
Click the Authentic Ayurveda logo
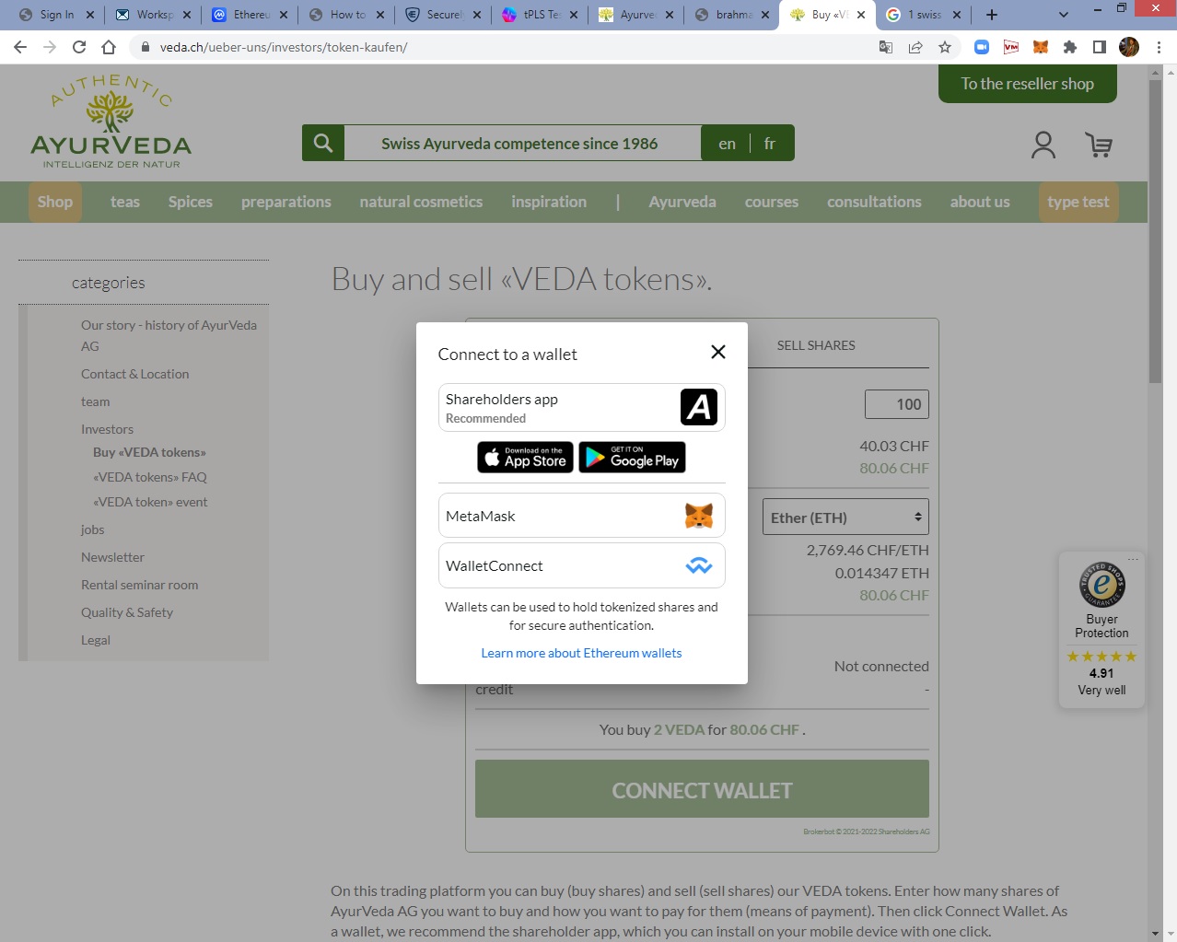[x=111, y=122]
